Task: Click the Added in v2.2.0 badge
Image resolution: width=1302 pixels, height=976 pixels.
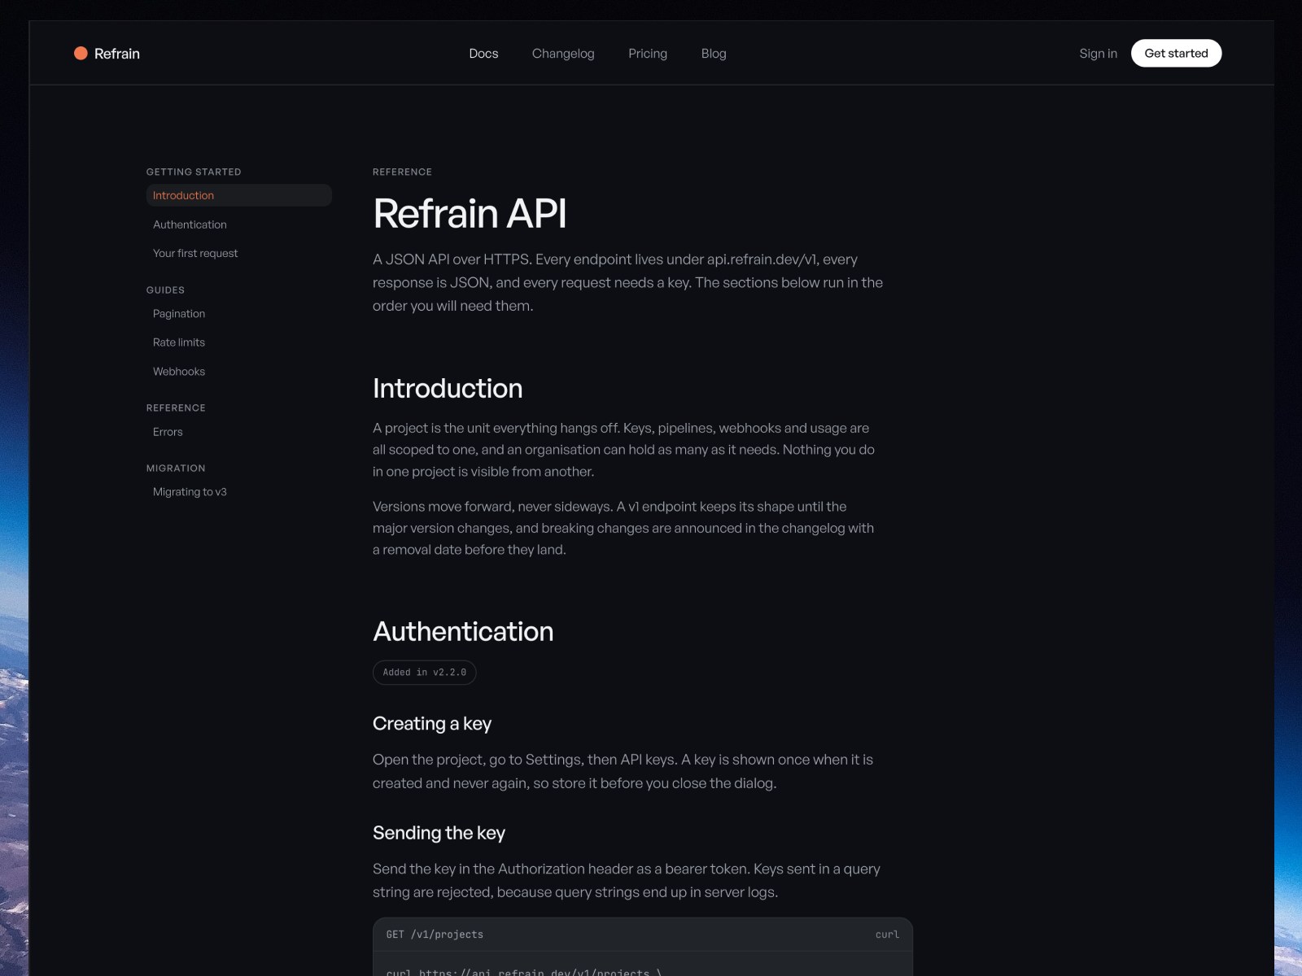Action: coord(424,673)
